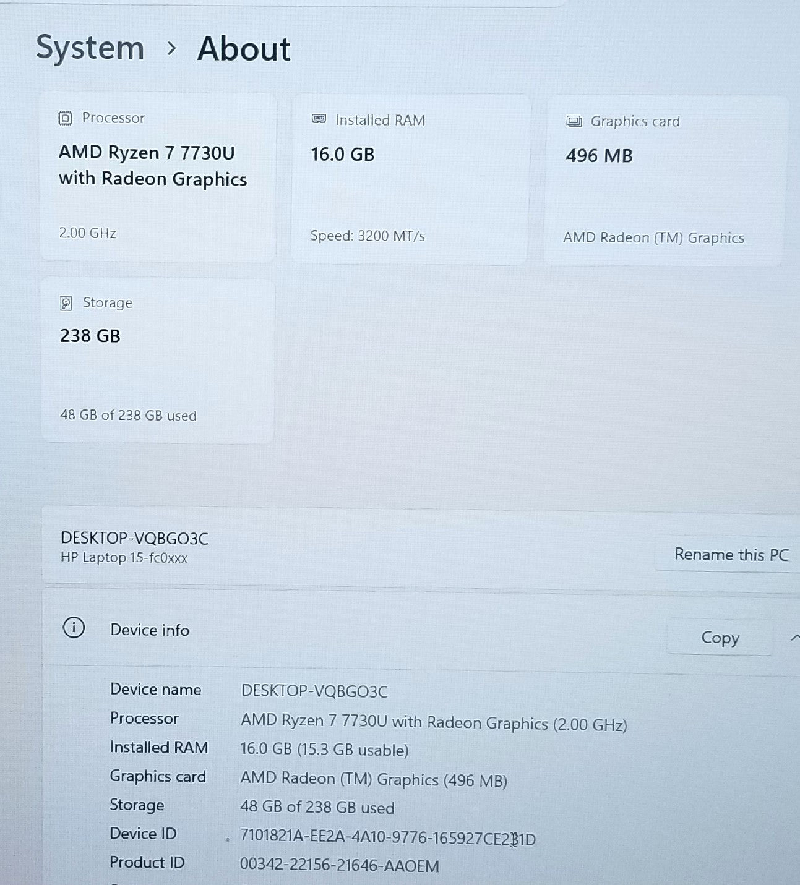
Task: Select 48 GB of 238 GB used list value
Action: [x=317, y=807]
